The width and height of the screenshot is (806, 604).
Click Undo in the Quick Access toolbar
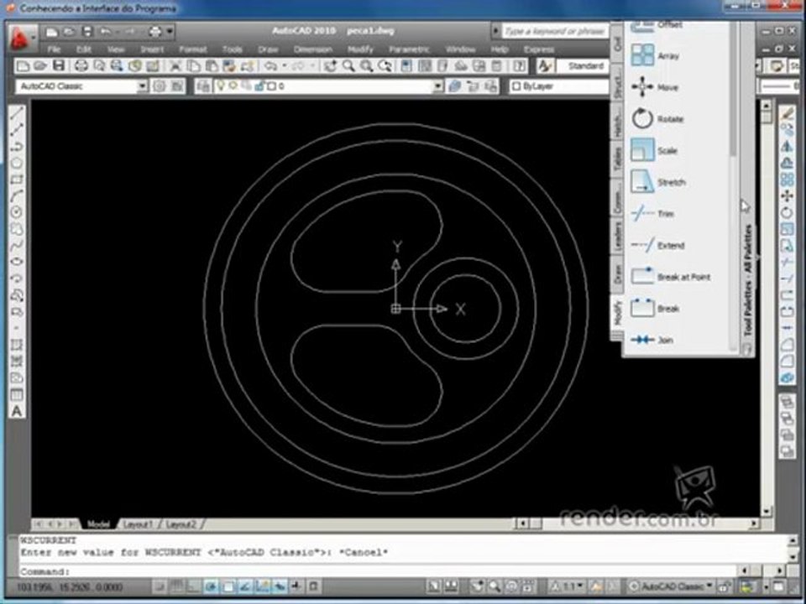tap(106, 32)
